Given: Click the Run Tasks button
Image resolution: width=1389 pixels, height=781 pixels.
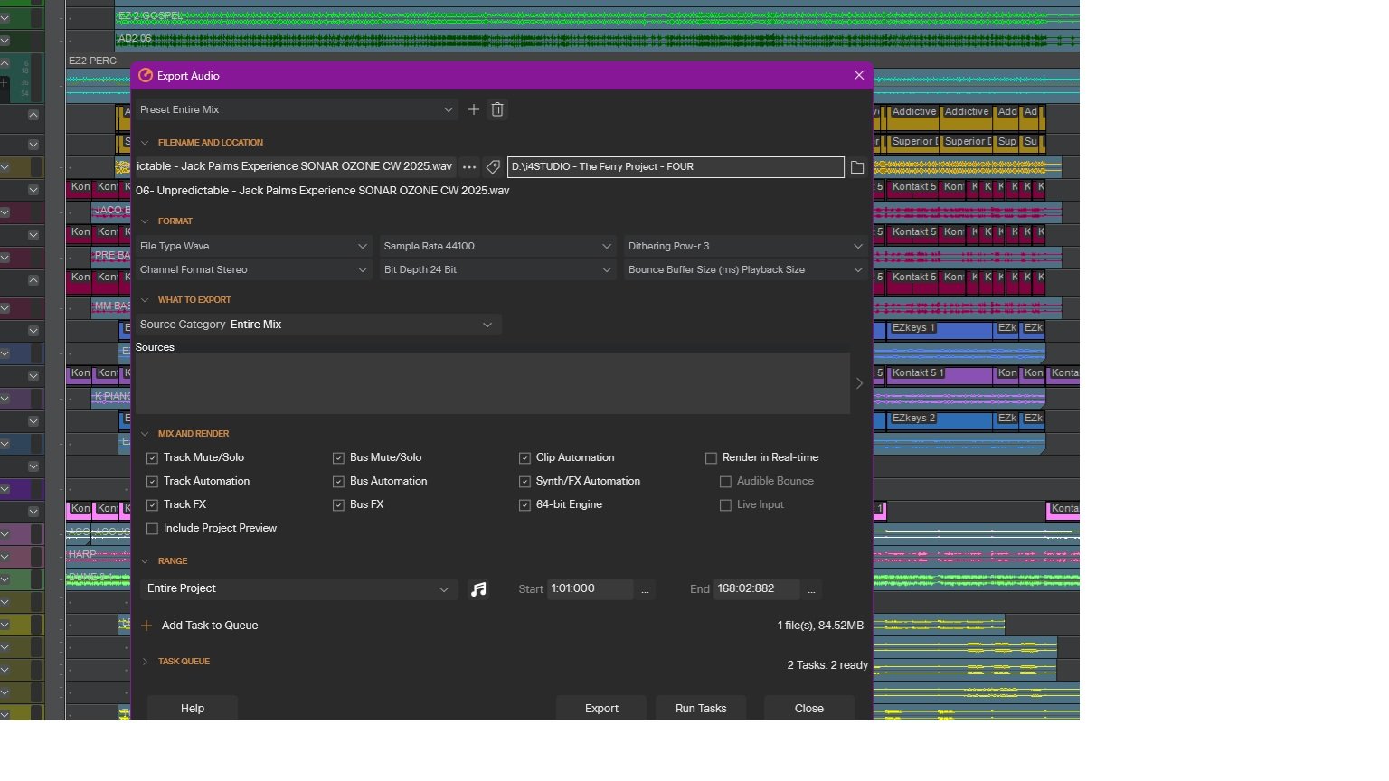Looking at the screenshot, I should coord(701,709).
